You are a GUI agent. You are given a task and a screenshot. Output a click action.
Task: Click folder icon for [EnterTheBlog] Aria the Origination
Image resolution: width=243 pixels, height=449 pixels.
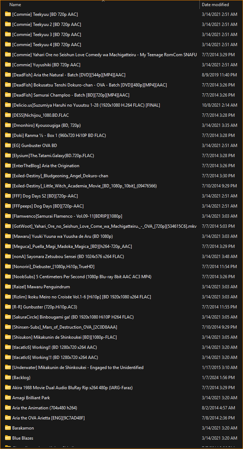[8, 166]
